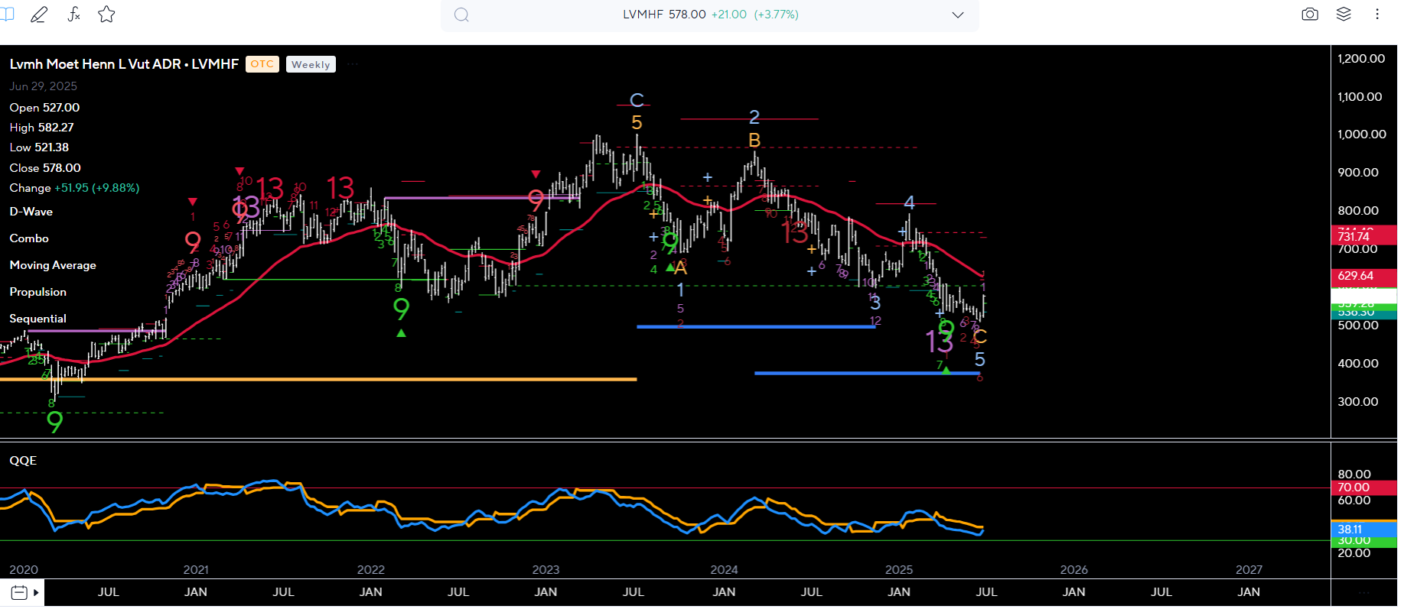
Task: Click the Weekly timeframe badge
Action: 311,65
